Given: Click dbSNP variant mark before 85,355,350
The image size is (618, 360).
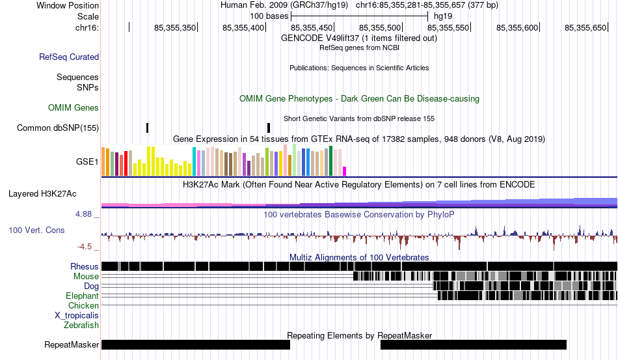Looking at the screenshot, I should point(148,128).
